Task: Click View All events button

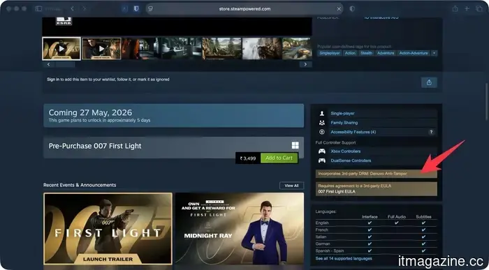Action: click(x=291, y=186)
